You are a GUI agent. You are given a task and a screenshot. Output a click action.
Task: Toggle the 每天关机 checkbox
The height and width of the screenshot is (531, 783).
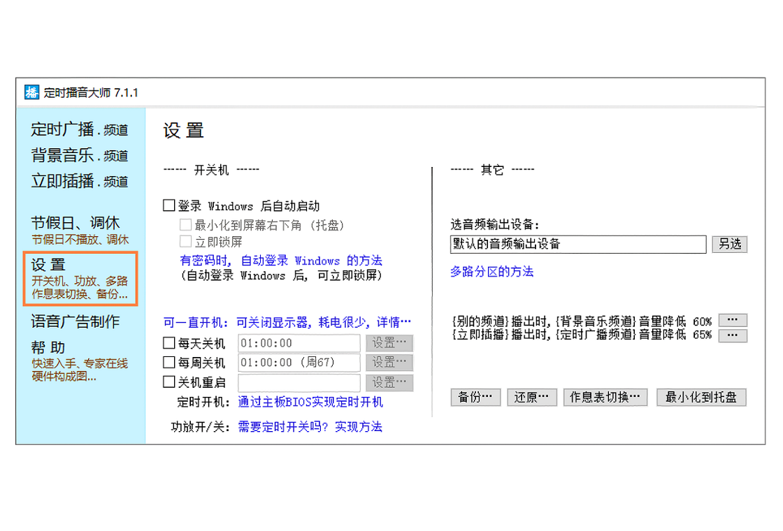(168, 343)
